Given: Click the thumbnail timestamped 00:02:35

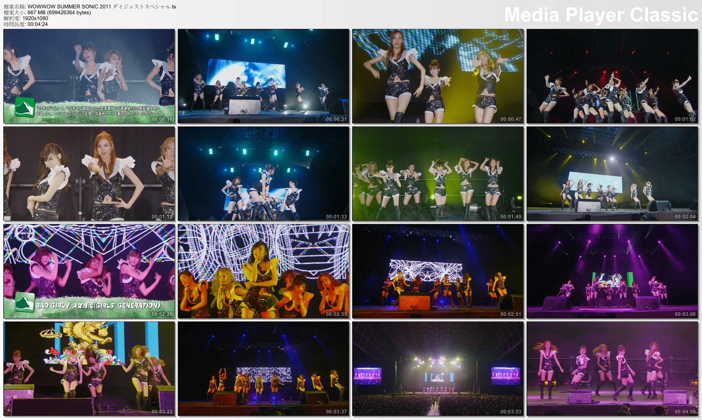Looking at the screenshot, I should click(x=263, y=271).
